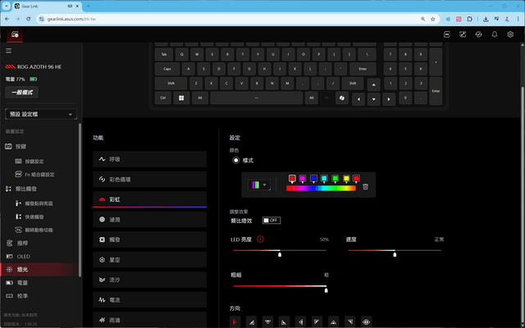Click the first square icon in the top-right header
The width and height of the screenshot is (525, 328).
(x=446, y=34)
